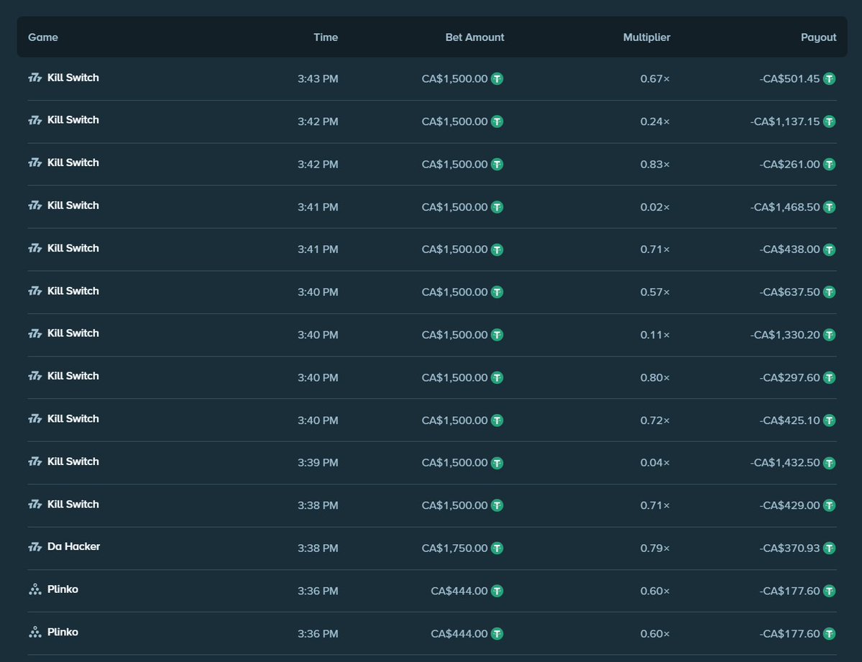862x662 pixels.
Task: Select the 0.04× multiplier value
Action: [x=655, y=463]
